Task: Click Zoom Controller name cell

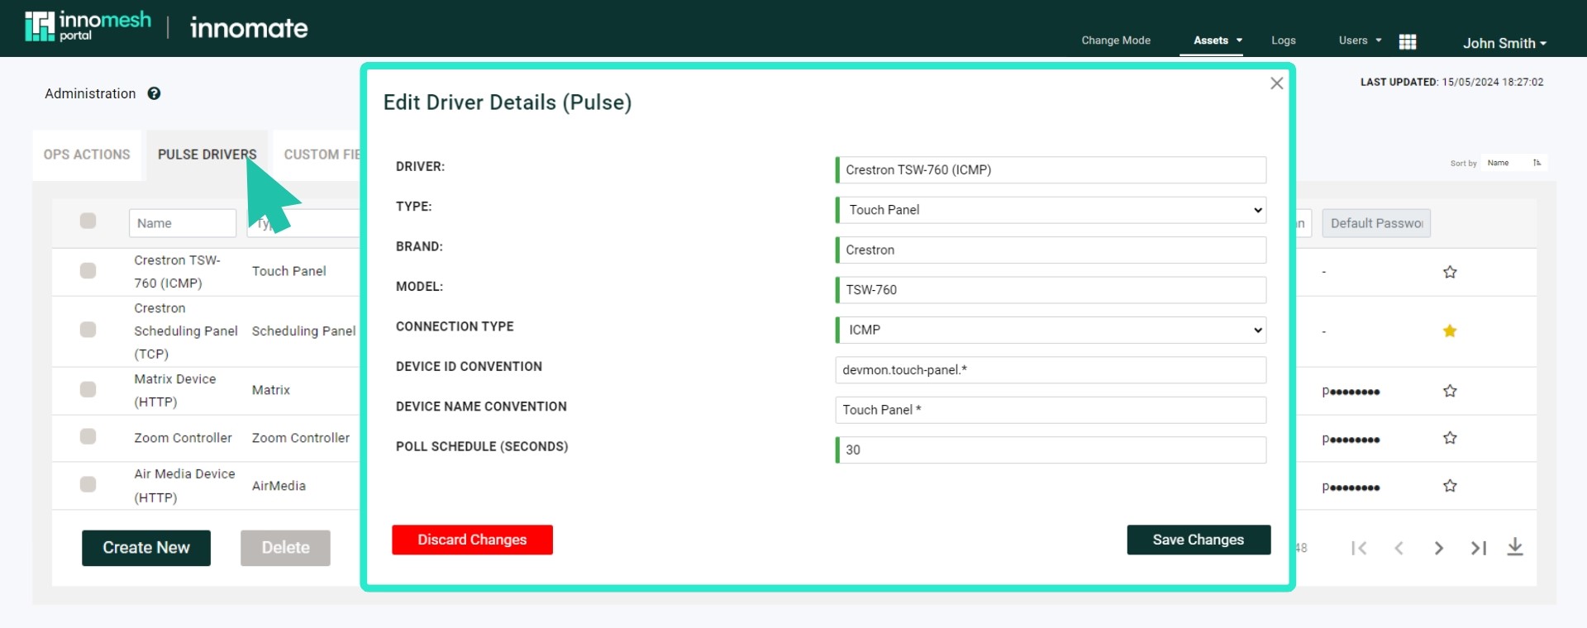Action: 183,438
